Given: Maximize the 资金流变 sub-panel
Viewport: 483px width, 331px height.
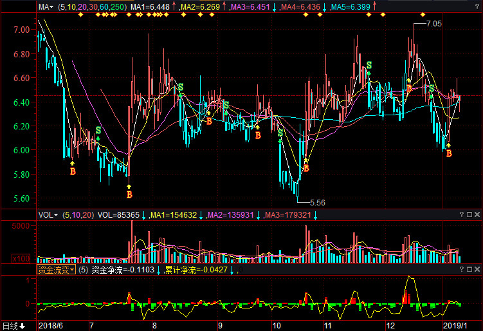Looking at the screenshot, I should (x=469, y=269).
